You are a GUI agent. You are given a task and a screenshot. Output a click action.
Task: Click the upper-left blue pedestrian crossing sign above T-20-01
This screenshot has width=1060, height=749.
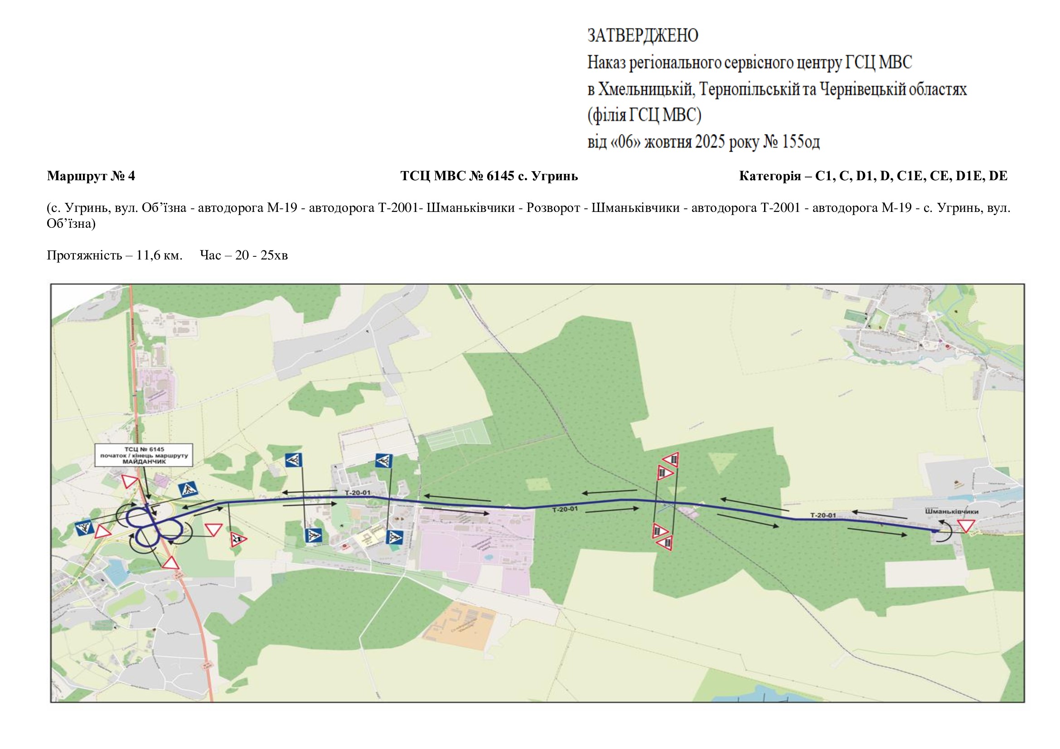294,460
